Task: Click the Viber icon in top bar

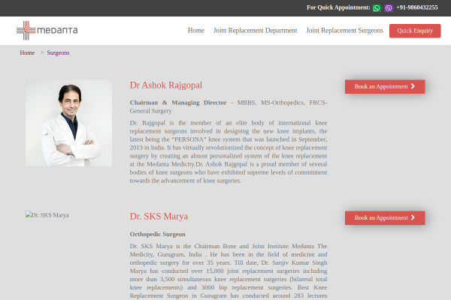Action: [x=389, y=8]
